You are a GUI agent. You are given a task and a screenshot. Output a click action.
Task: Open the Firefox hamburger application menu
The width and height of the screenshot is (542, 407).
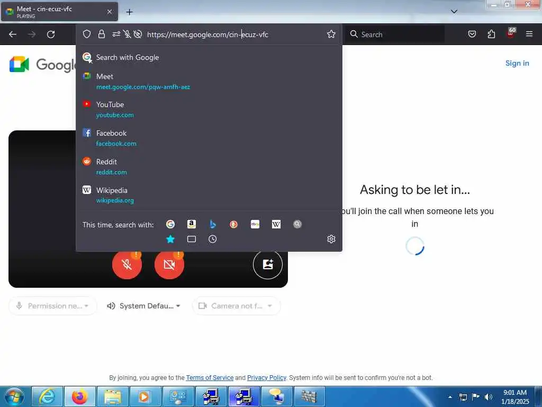tap(529, 34)
